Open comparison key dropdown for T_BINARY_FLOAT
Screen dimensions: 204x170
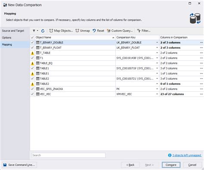(157, 48)
